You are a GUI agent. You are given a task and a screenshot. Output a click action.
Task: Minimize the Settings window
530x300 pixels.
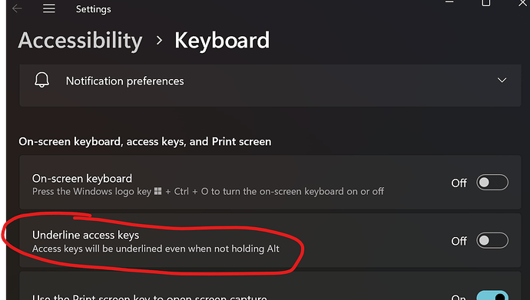(x=449, y=2)
